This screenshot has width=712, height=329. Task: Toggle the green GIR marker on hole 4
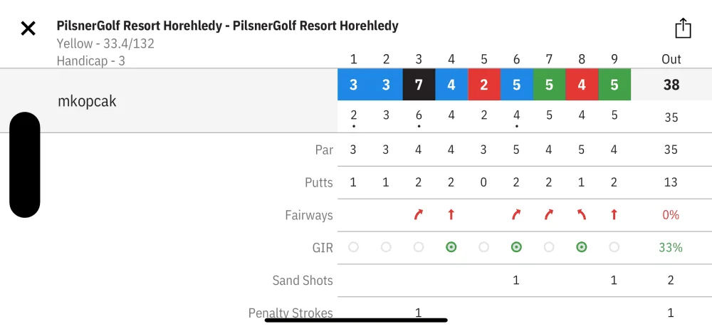pos(451,247)
